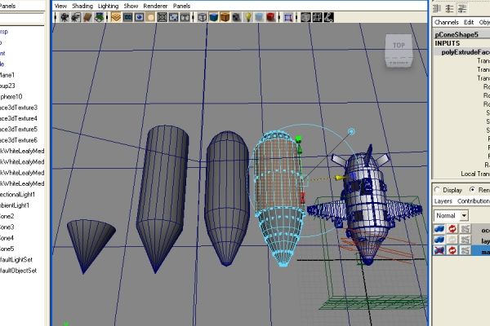Open the Renderer menu
The height and width of the screenshot is (326, 490).
click(x=155, y=6)
